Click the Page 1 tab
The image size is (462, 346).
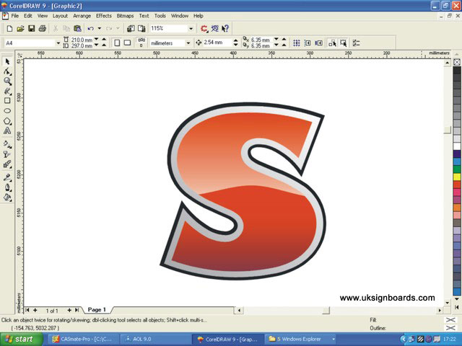tap(97, 310)
